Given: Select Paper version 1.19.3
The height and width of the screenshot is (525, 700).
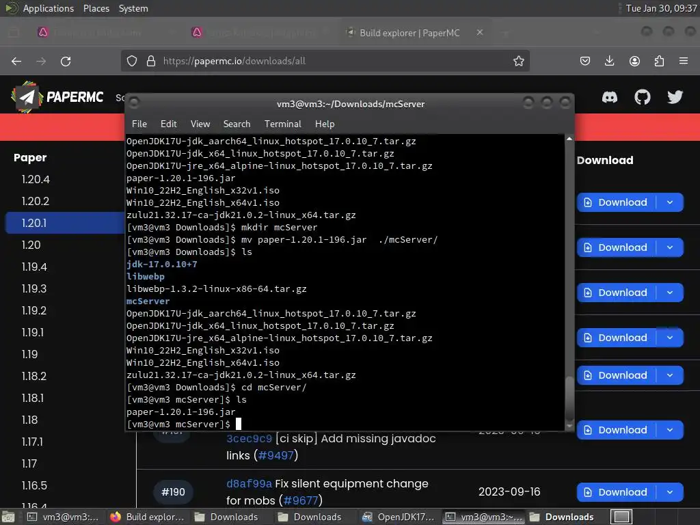Looking at the screenshot, I should [34, 289].
